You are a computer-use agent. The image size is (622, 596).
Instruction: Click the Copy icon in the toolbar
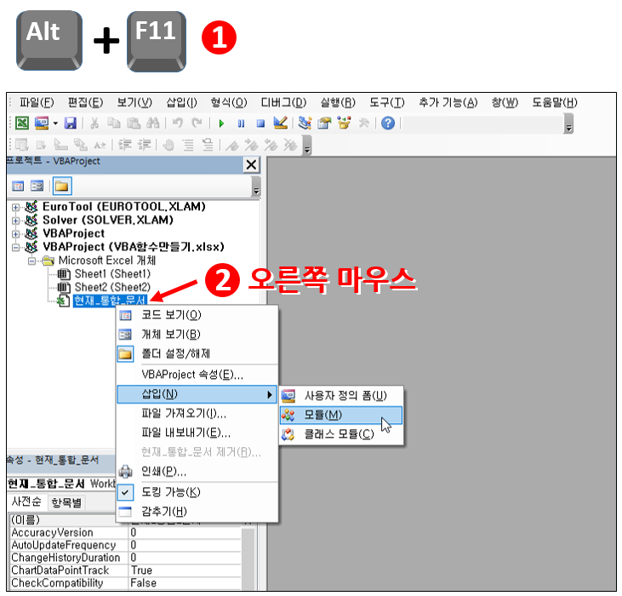[114, 123]
